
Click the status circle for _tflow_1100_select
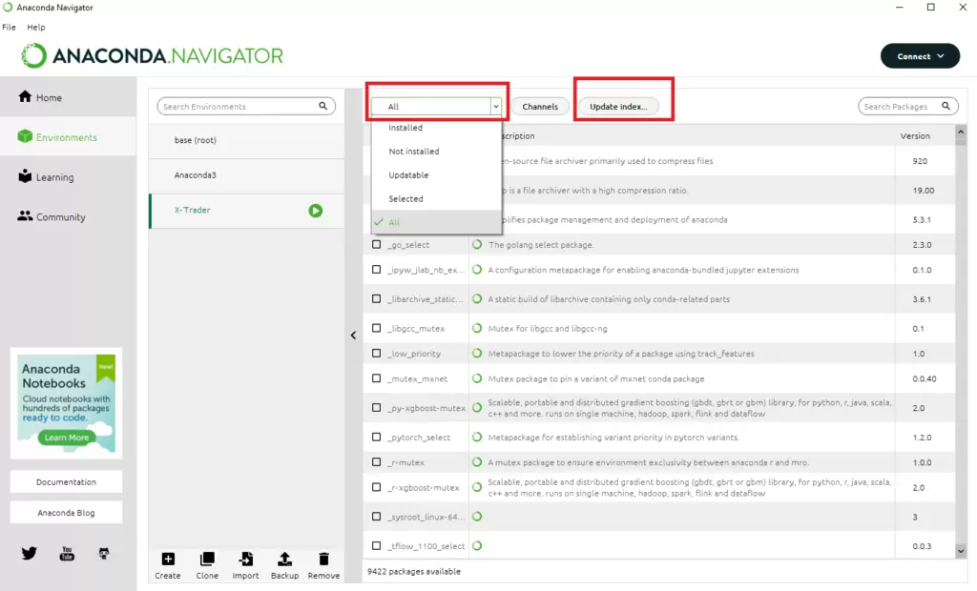(x=477, y=545)
